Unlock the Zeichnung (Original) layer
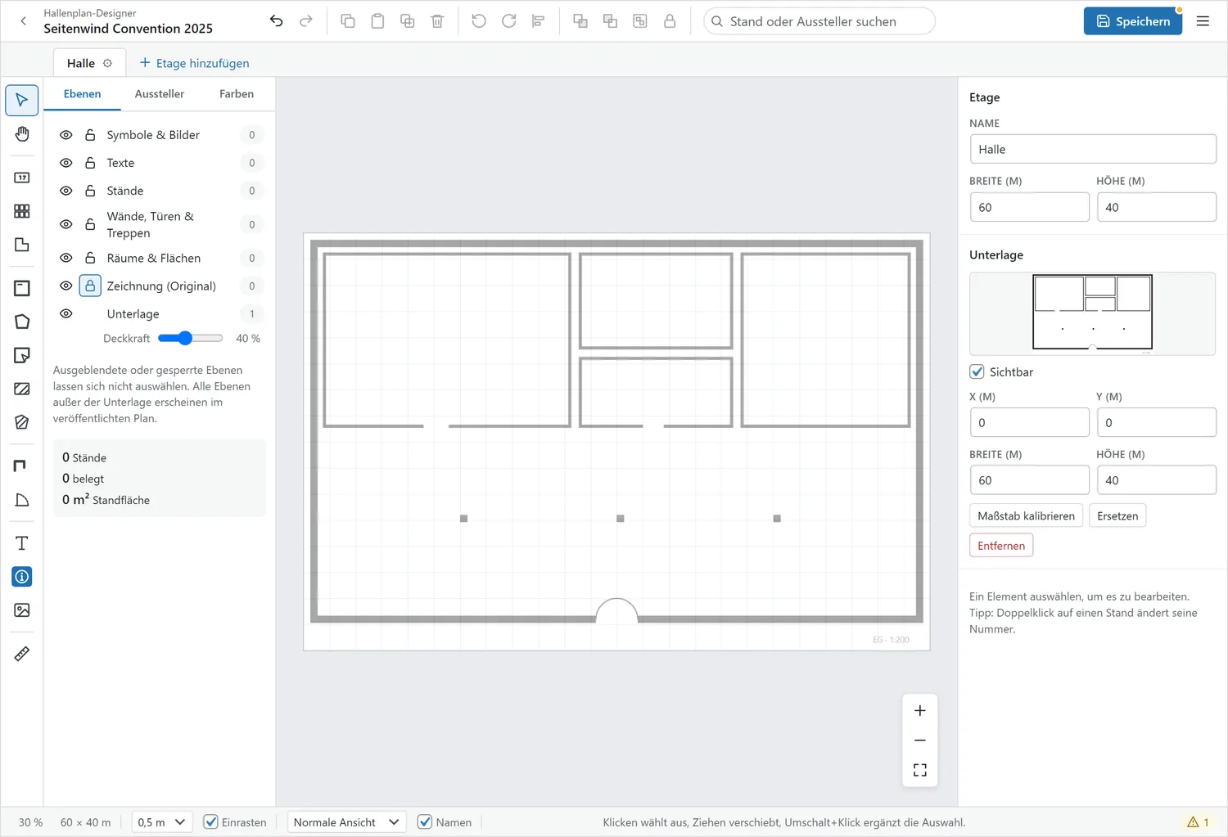Screen dimensions: 1228x837 click(x=90, y=286)
